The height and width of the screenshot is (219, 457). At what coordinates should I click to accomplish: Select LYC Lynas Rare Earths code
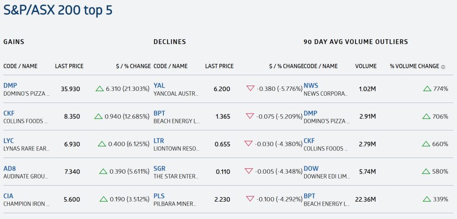(9, 141)
